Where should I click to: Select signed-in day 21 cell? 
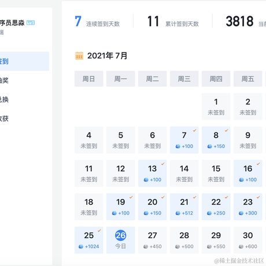click(184, 206)
